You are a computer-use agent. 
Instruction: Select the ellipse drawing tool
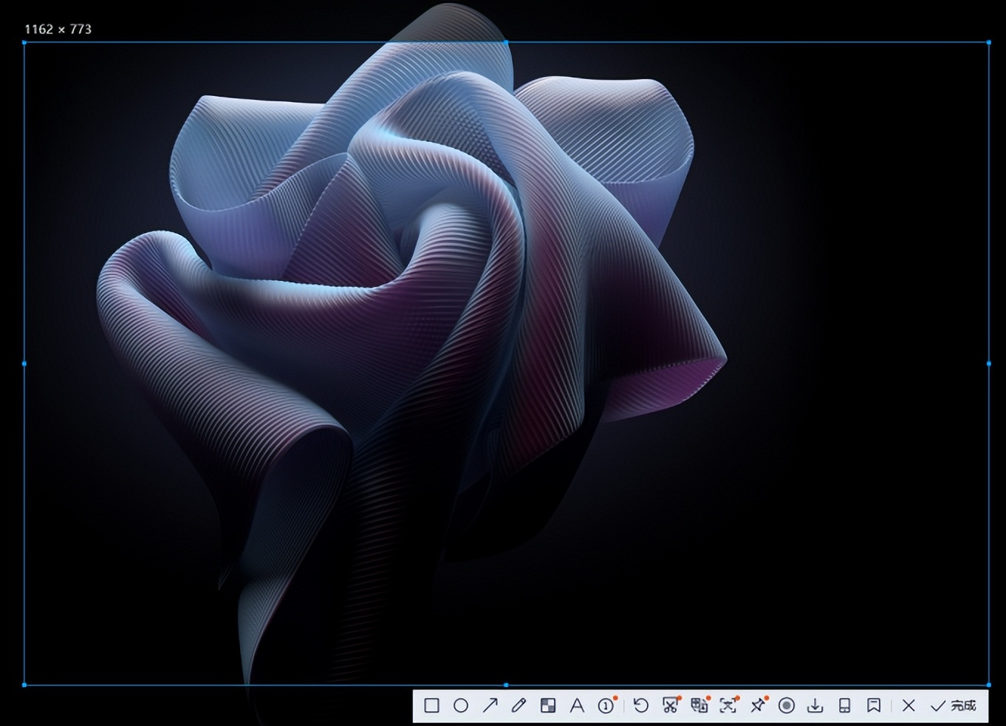click(461, 706)
